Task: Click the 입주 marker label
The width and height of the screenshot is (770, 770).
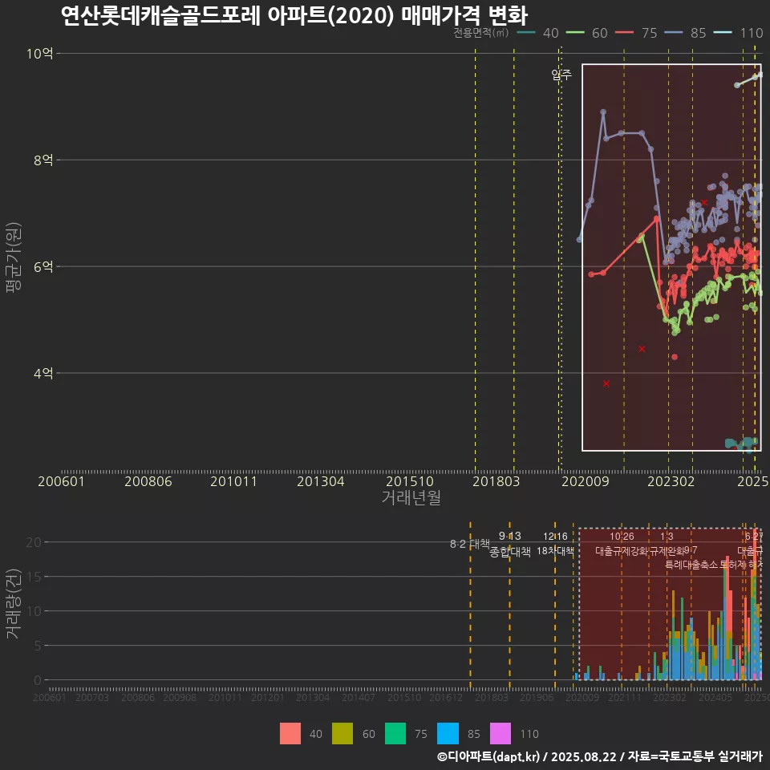Action: pyautogui.click(x=561, y=75)
